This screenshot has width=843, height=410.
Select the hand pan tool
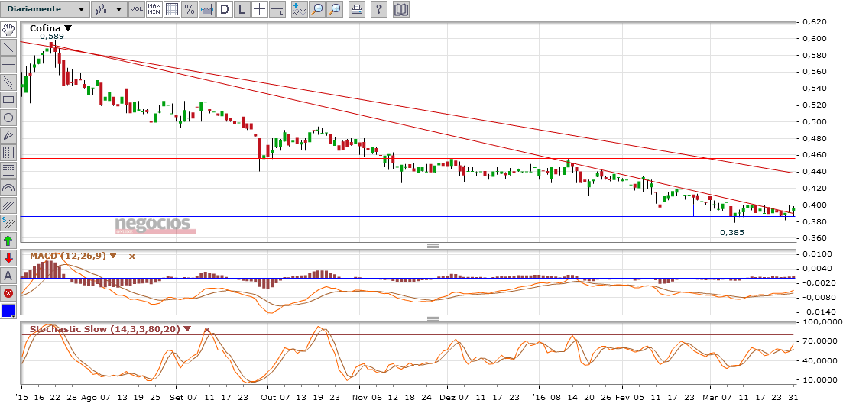coord(8,30)
